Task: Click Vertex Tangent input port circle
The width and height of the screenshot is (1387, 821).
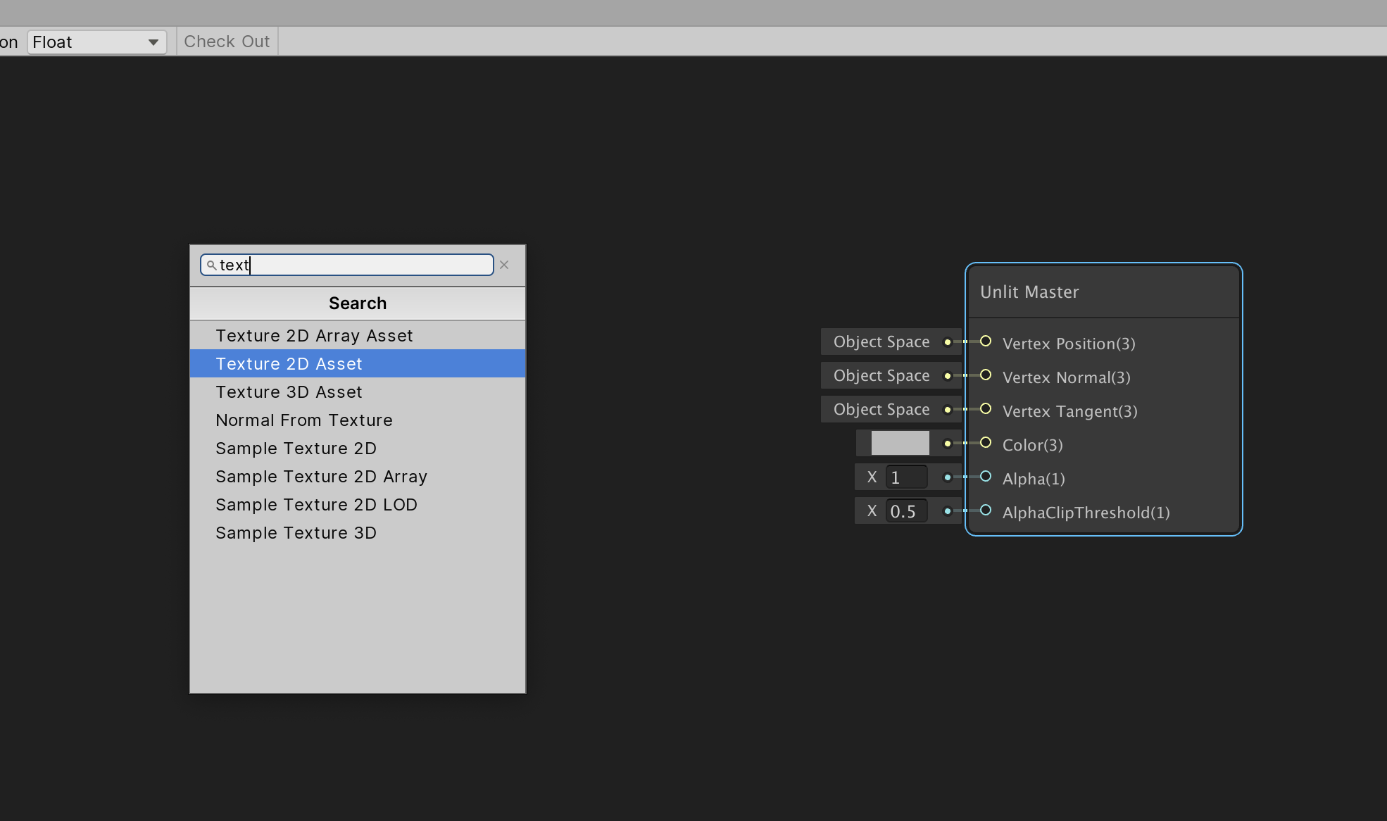Action: click(x=986, y=409)
